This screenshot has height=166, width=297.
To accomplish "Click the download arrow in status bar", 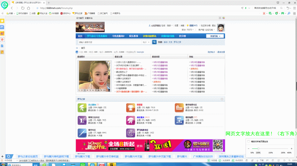I will pyautogui.click(x=257, y=161).
